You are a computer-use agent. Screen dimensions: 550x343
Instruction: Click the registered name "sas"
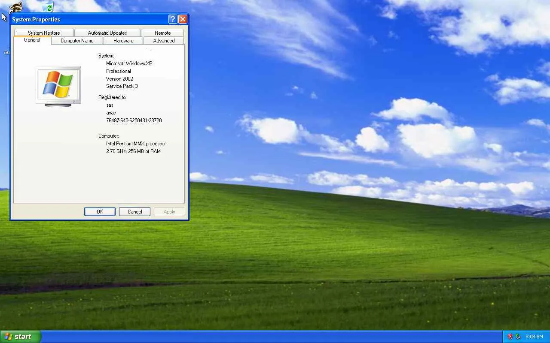point(110,105)
